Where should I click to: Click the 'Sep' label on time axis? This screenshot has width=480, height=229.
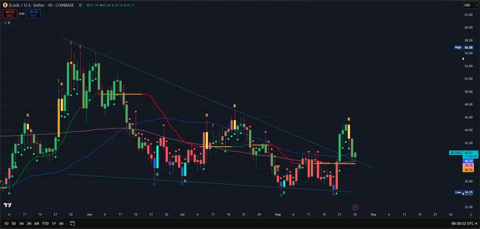coord(373,215)
